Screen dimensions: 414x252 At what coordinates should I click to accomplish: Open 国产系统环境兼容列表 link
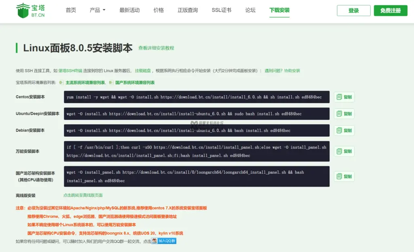135,82
